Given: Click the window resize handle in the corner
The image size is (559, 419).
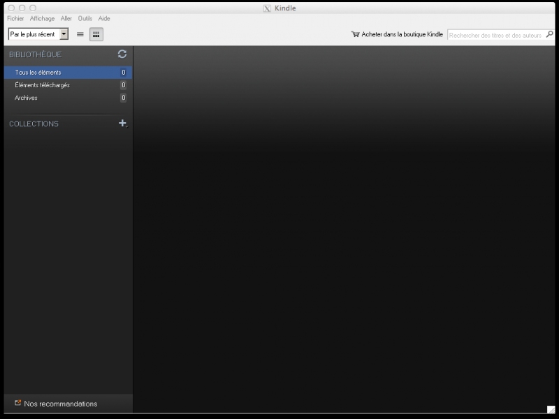Looking at the screenshot, I should 551,409.
